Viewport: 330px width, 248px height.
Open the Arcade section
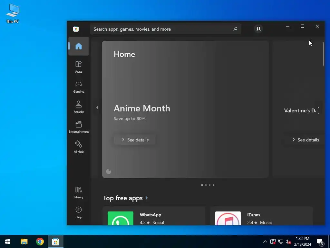79,107
